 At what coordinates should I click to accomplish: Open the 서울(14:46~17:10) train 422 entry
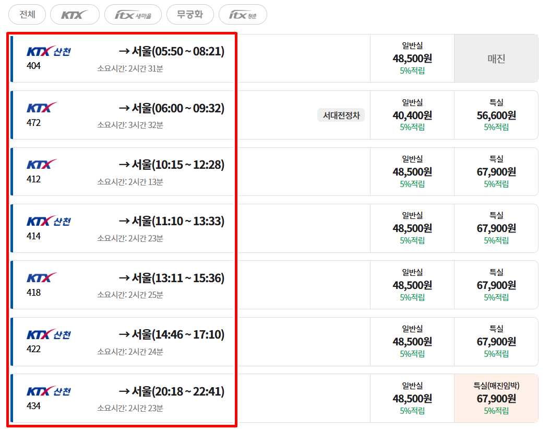click(123, 342)
